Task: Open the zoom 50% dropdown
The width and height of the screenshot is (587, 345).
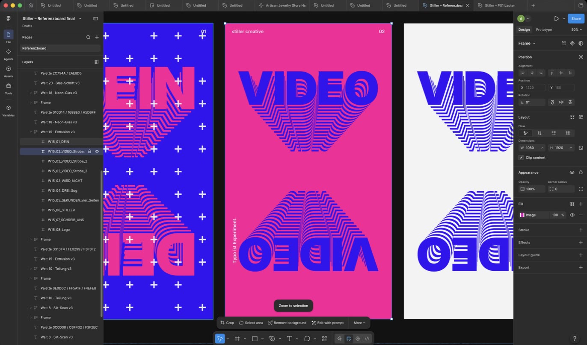Action: tap(577, 30)
